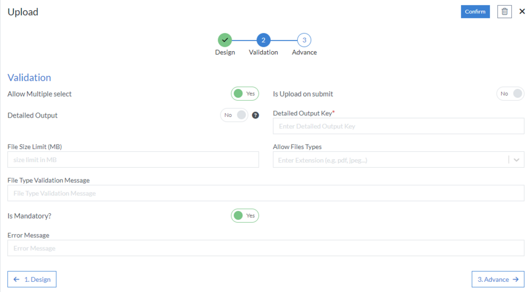Select the Advance step label
The width and height of the screenshot is (531, 292).
(x=304, y=52)
